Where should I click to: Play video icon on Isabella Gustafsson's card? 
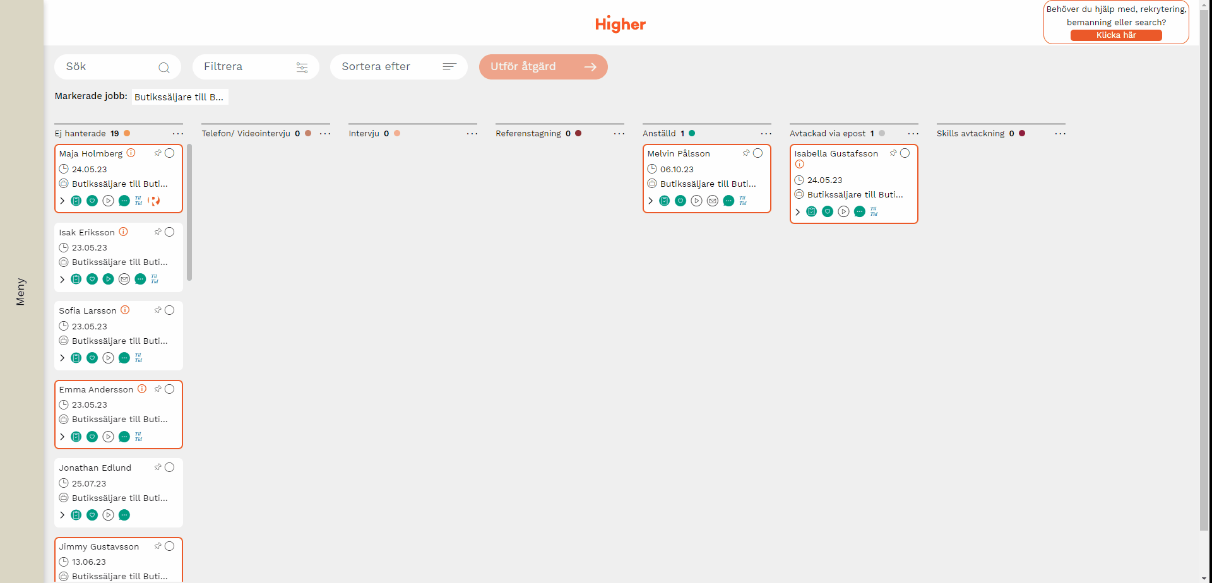point(843,211)
